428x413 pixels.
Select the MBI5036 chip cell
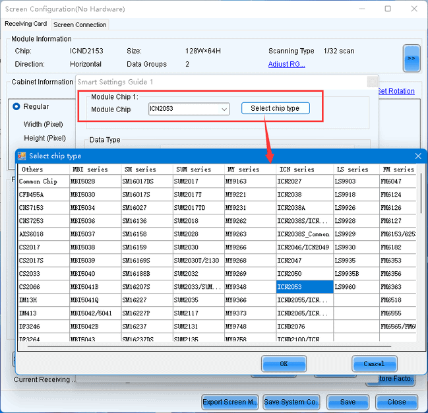click(95, 221)
